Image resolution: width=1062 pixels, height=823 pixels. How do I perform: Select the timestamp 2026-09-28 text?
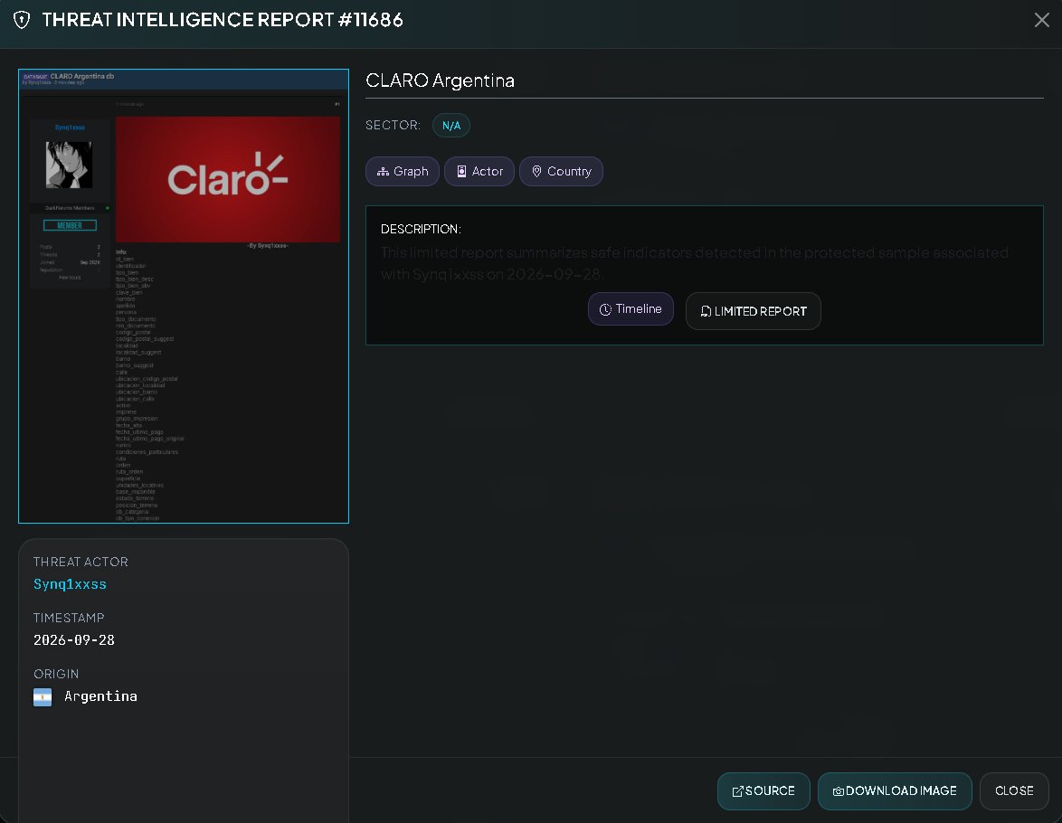(x=74, y=640)
